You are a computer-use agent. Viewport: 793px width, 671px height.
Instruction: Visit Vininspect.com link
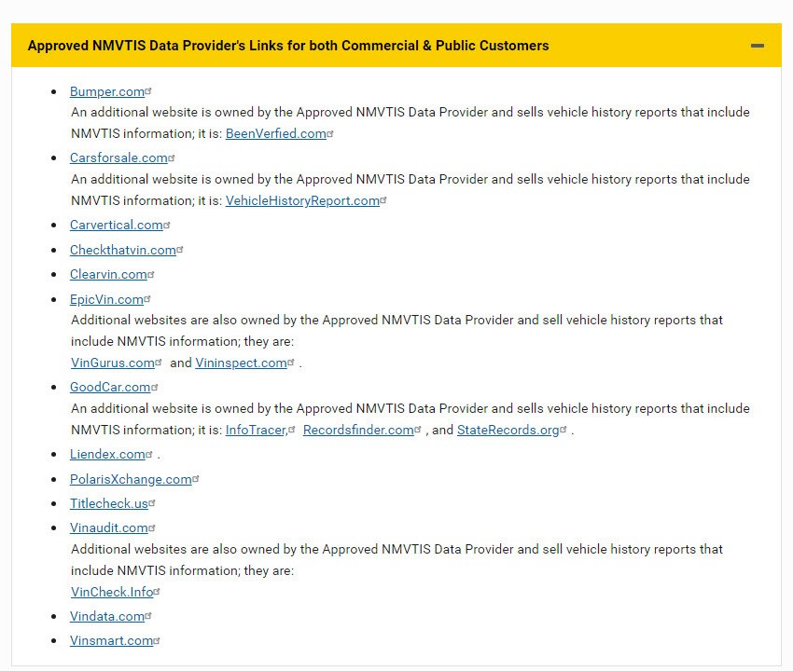coord(242,363)
